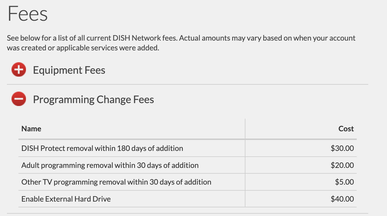This screenshot has height=216, width=387.
Task: Click the words '180 days of addition'
Action: point(150,148)
